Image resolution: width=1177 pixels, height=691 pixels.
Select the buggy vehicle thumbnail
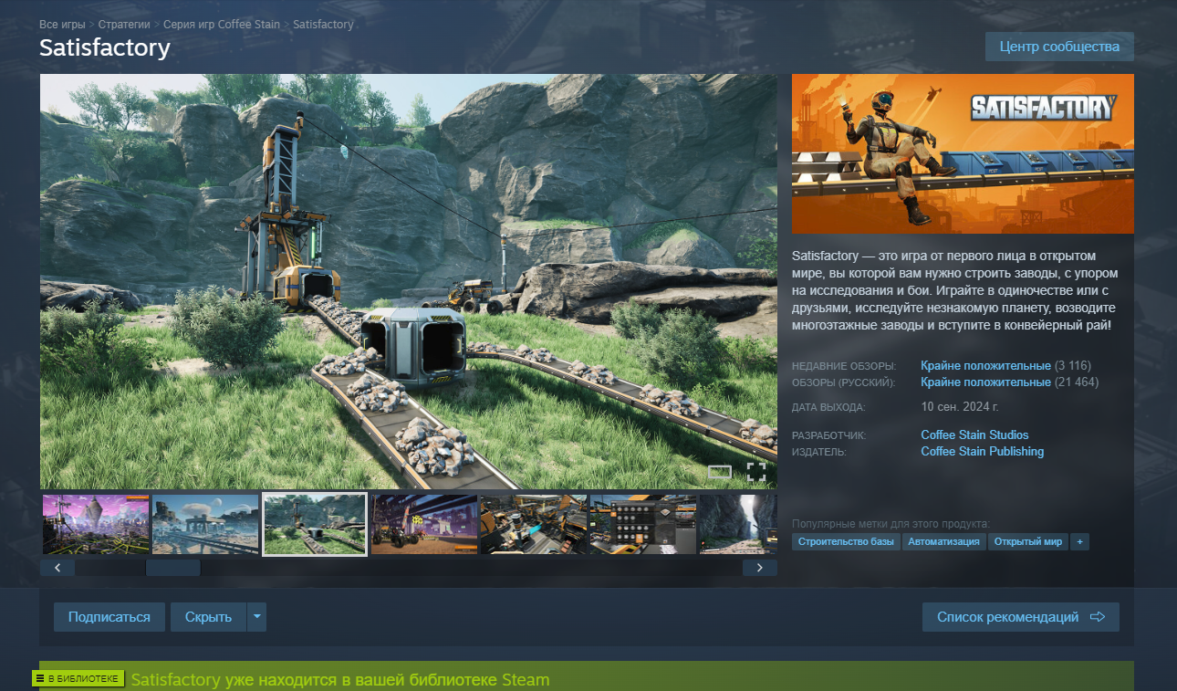click(x=424, y=524)
